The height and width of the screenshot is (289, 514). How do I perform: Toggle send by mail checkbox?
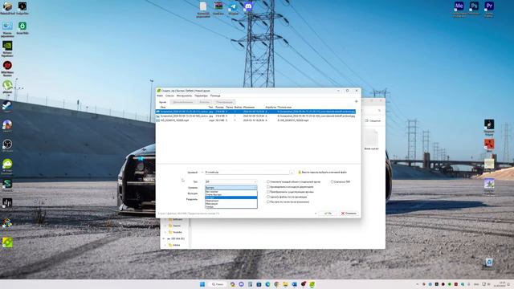[268, 201]
